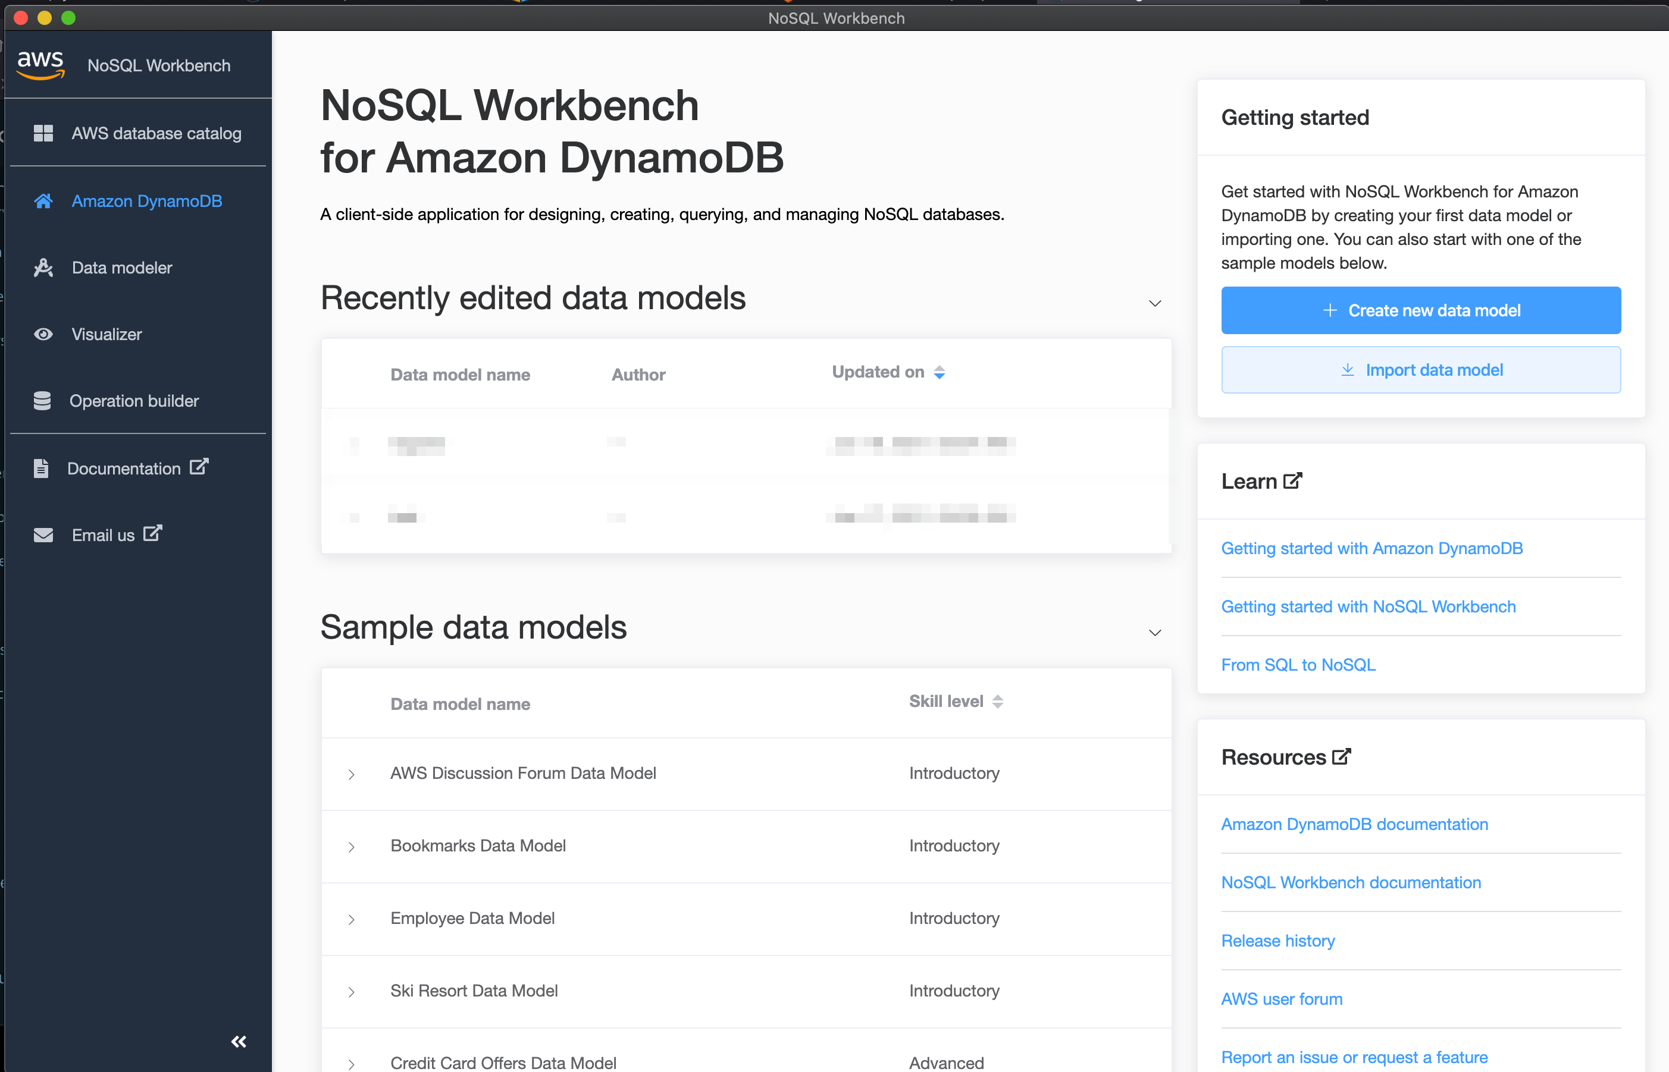The height and width of the screenshot is (1072, 1669).
Task: Click the Learn heading
Action: 1248,482
